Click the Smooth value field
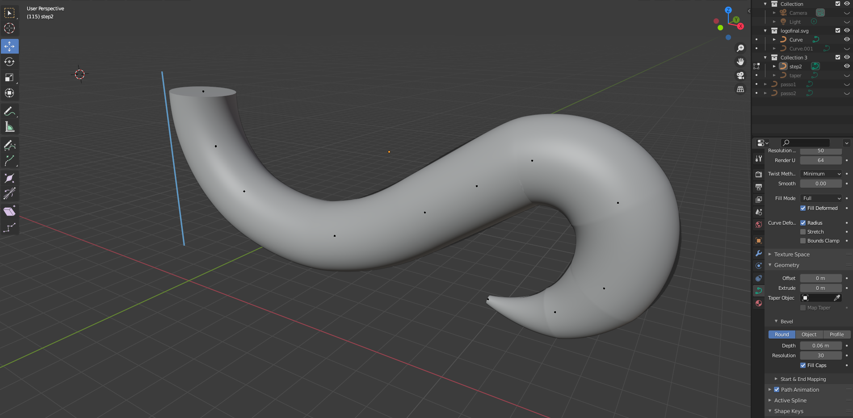Screen dimensions: 853x418 coord(821,184)
